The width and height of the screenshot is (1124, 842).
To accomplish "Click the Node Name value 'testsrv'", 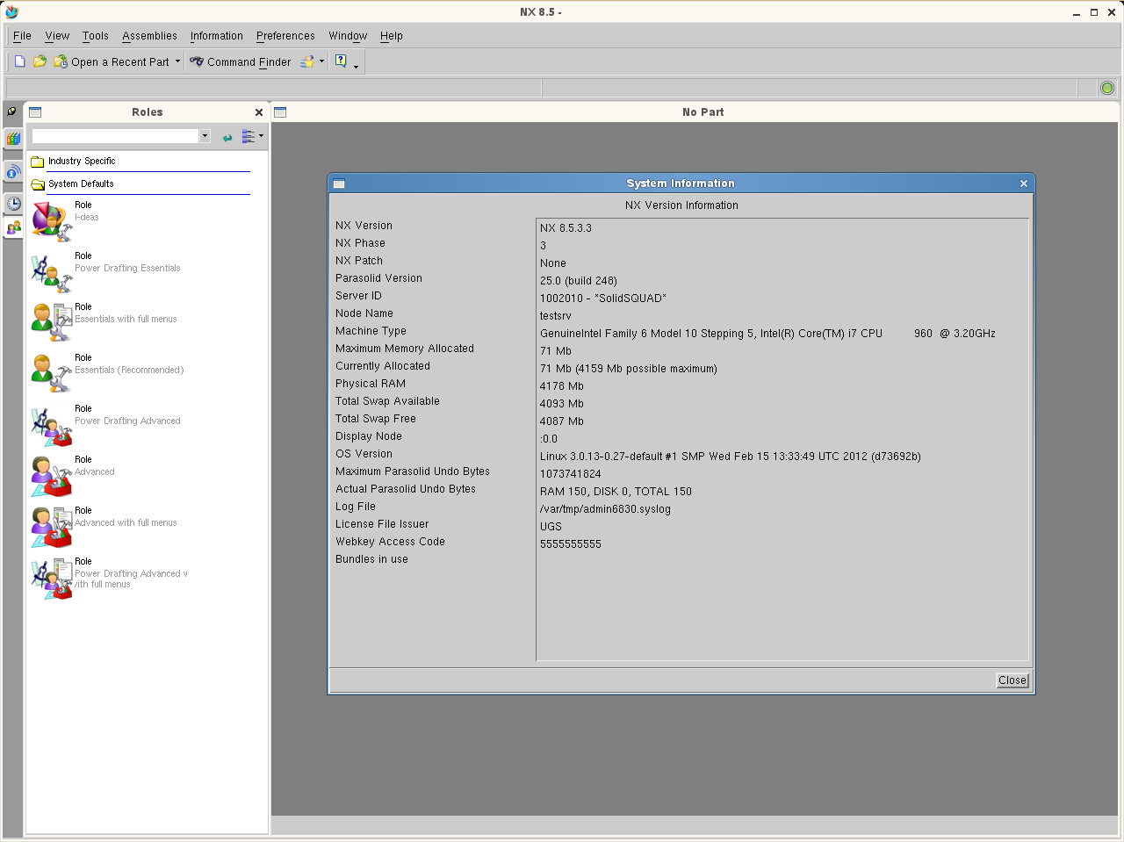I will (x=556, y=316).
